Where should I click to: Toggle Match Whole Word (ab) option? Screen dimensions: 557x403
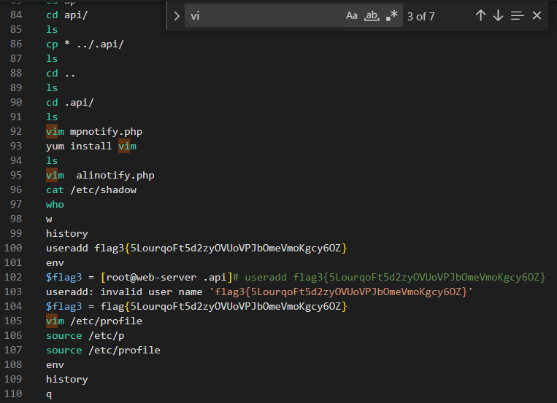372,16
